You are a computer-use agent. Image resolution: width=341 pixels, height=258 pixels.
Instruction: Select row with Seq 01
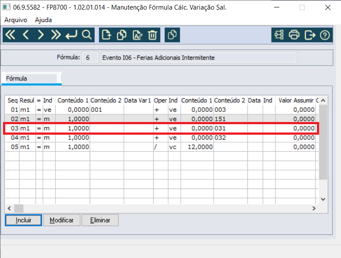point(162,110)
